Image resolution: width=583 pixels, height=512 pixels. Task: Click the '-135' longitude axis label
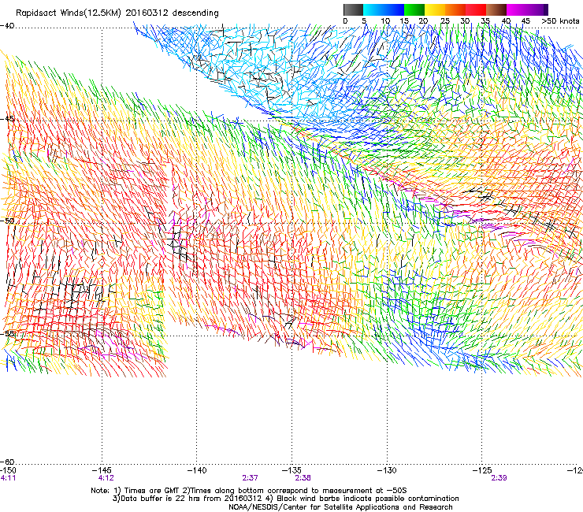tap(291, 470)
